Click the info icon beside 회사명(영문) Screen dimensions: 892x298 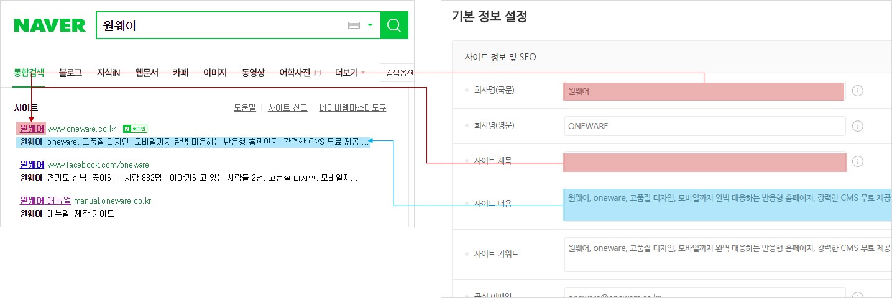pos(857,126)
